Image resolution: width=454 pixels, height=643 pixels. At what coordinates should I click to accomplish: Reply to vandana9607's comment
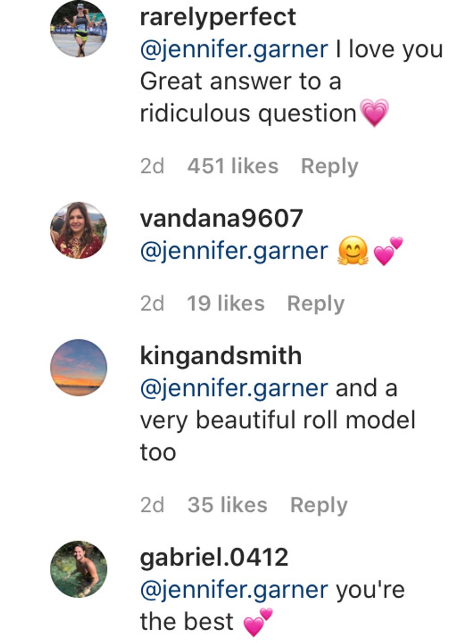coord(315,303)
